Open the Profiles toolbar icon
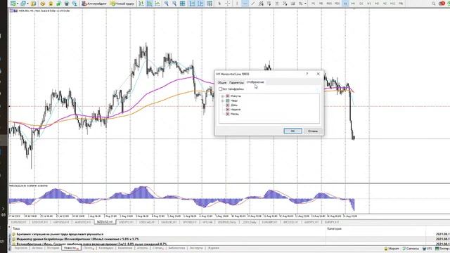Image resolution: width=450 pixels, height=253 pixels. pyautogui.click(x=23, y=4)
